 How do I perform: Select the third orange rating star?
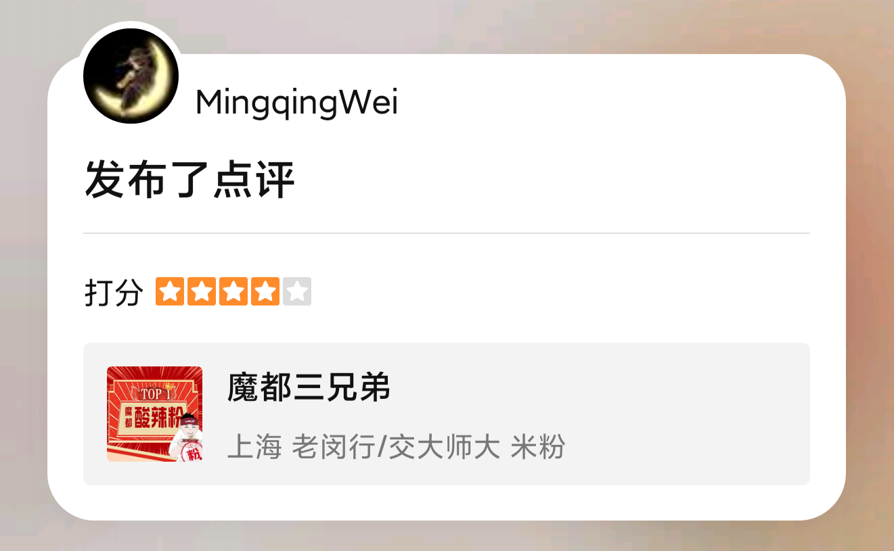pos(233,291)
